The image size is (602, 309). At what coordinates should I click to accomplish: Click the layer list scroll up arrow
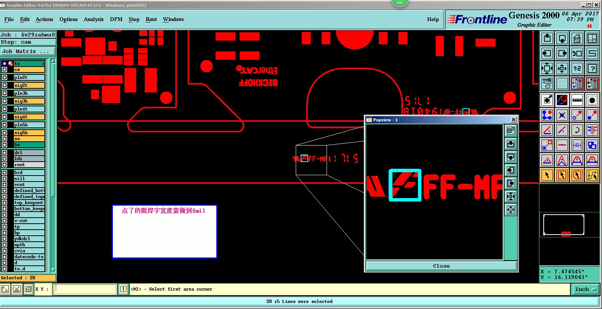coord(53,61)
